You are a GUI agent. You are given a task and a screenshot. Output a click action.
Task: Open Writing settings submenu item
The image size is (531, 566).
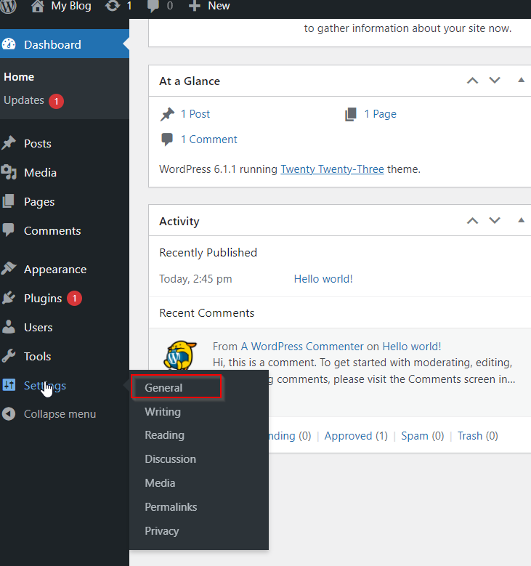pos(163,411)
